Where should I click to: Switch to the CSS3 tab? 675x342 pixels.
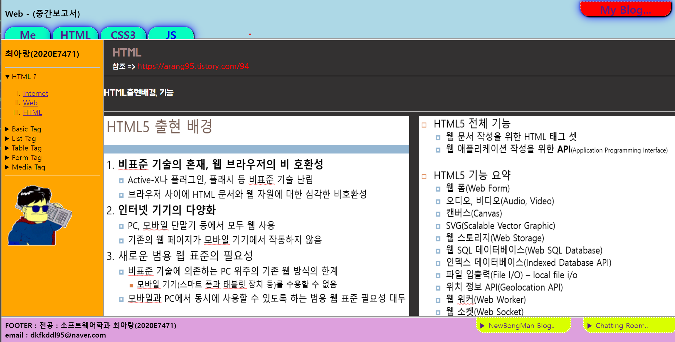coord(123,34)
